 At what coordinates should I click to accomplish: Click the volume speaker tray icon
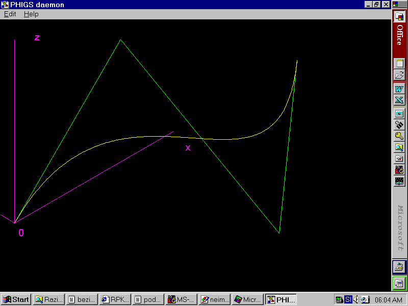click(x=355, y=300)
